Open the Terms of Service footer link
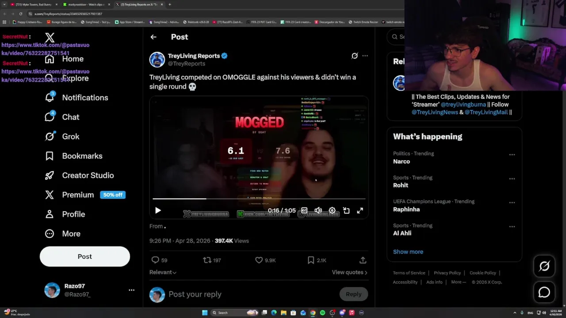566x318 pixels. coord(409,273)
